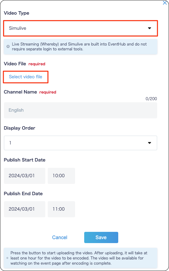Click the 0/200 character counter
This screenshot has width=169, height=271.
click(x=151, y=99)
